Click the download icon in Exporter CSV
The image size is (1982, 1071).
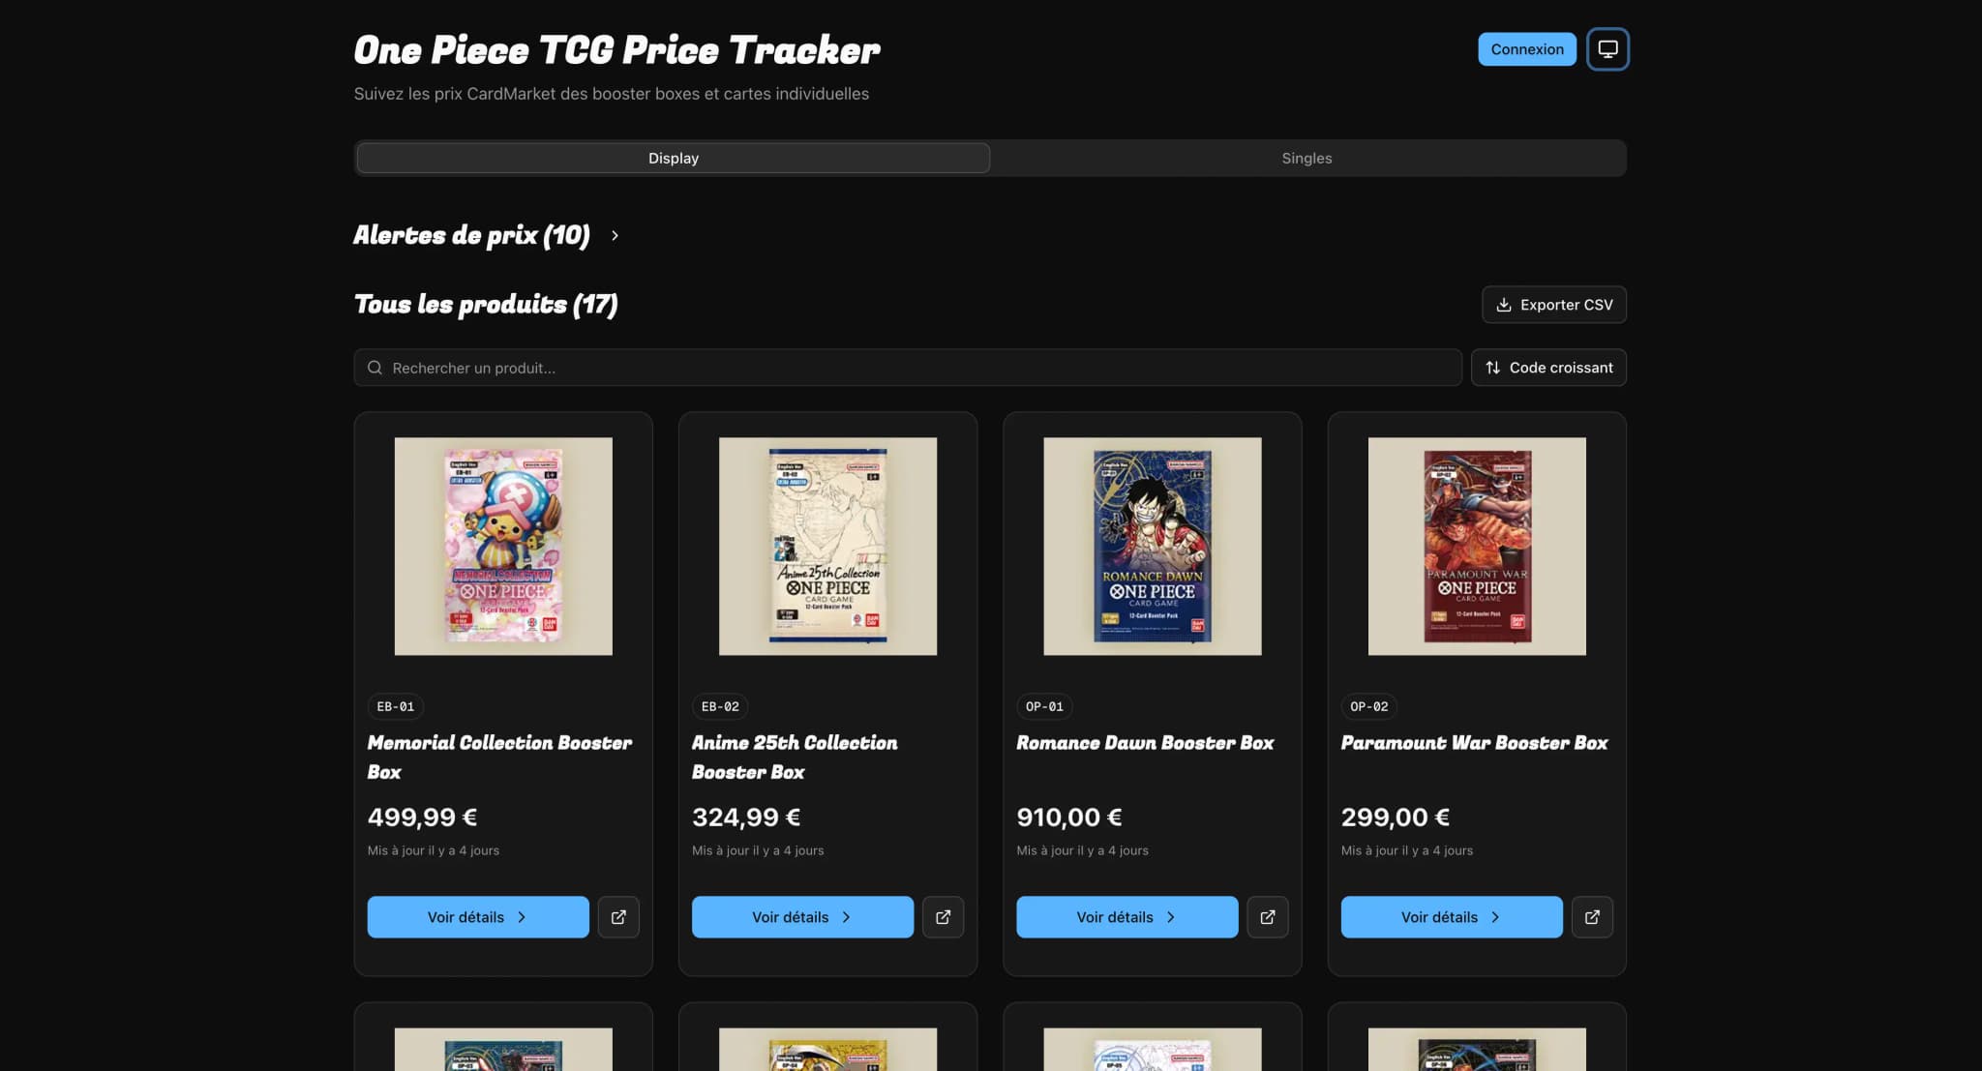tap(1504, 305)
